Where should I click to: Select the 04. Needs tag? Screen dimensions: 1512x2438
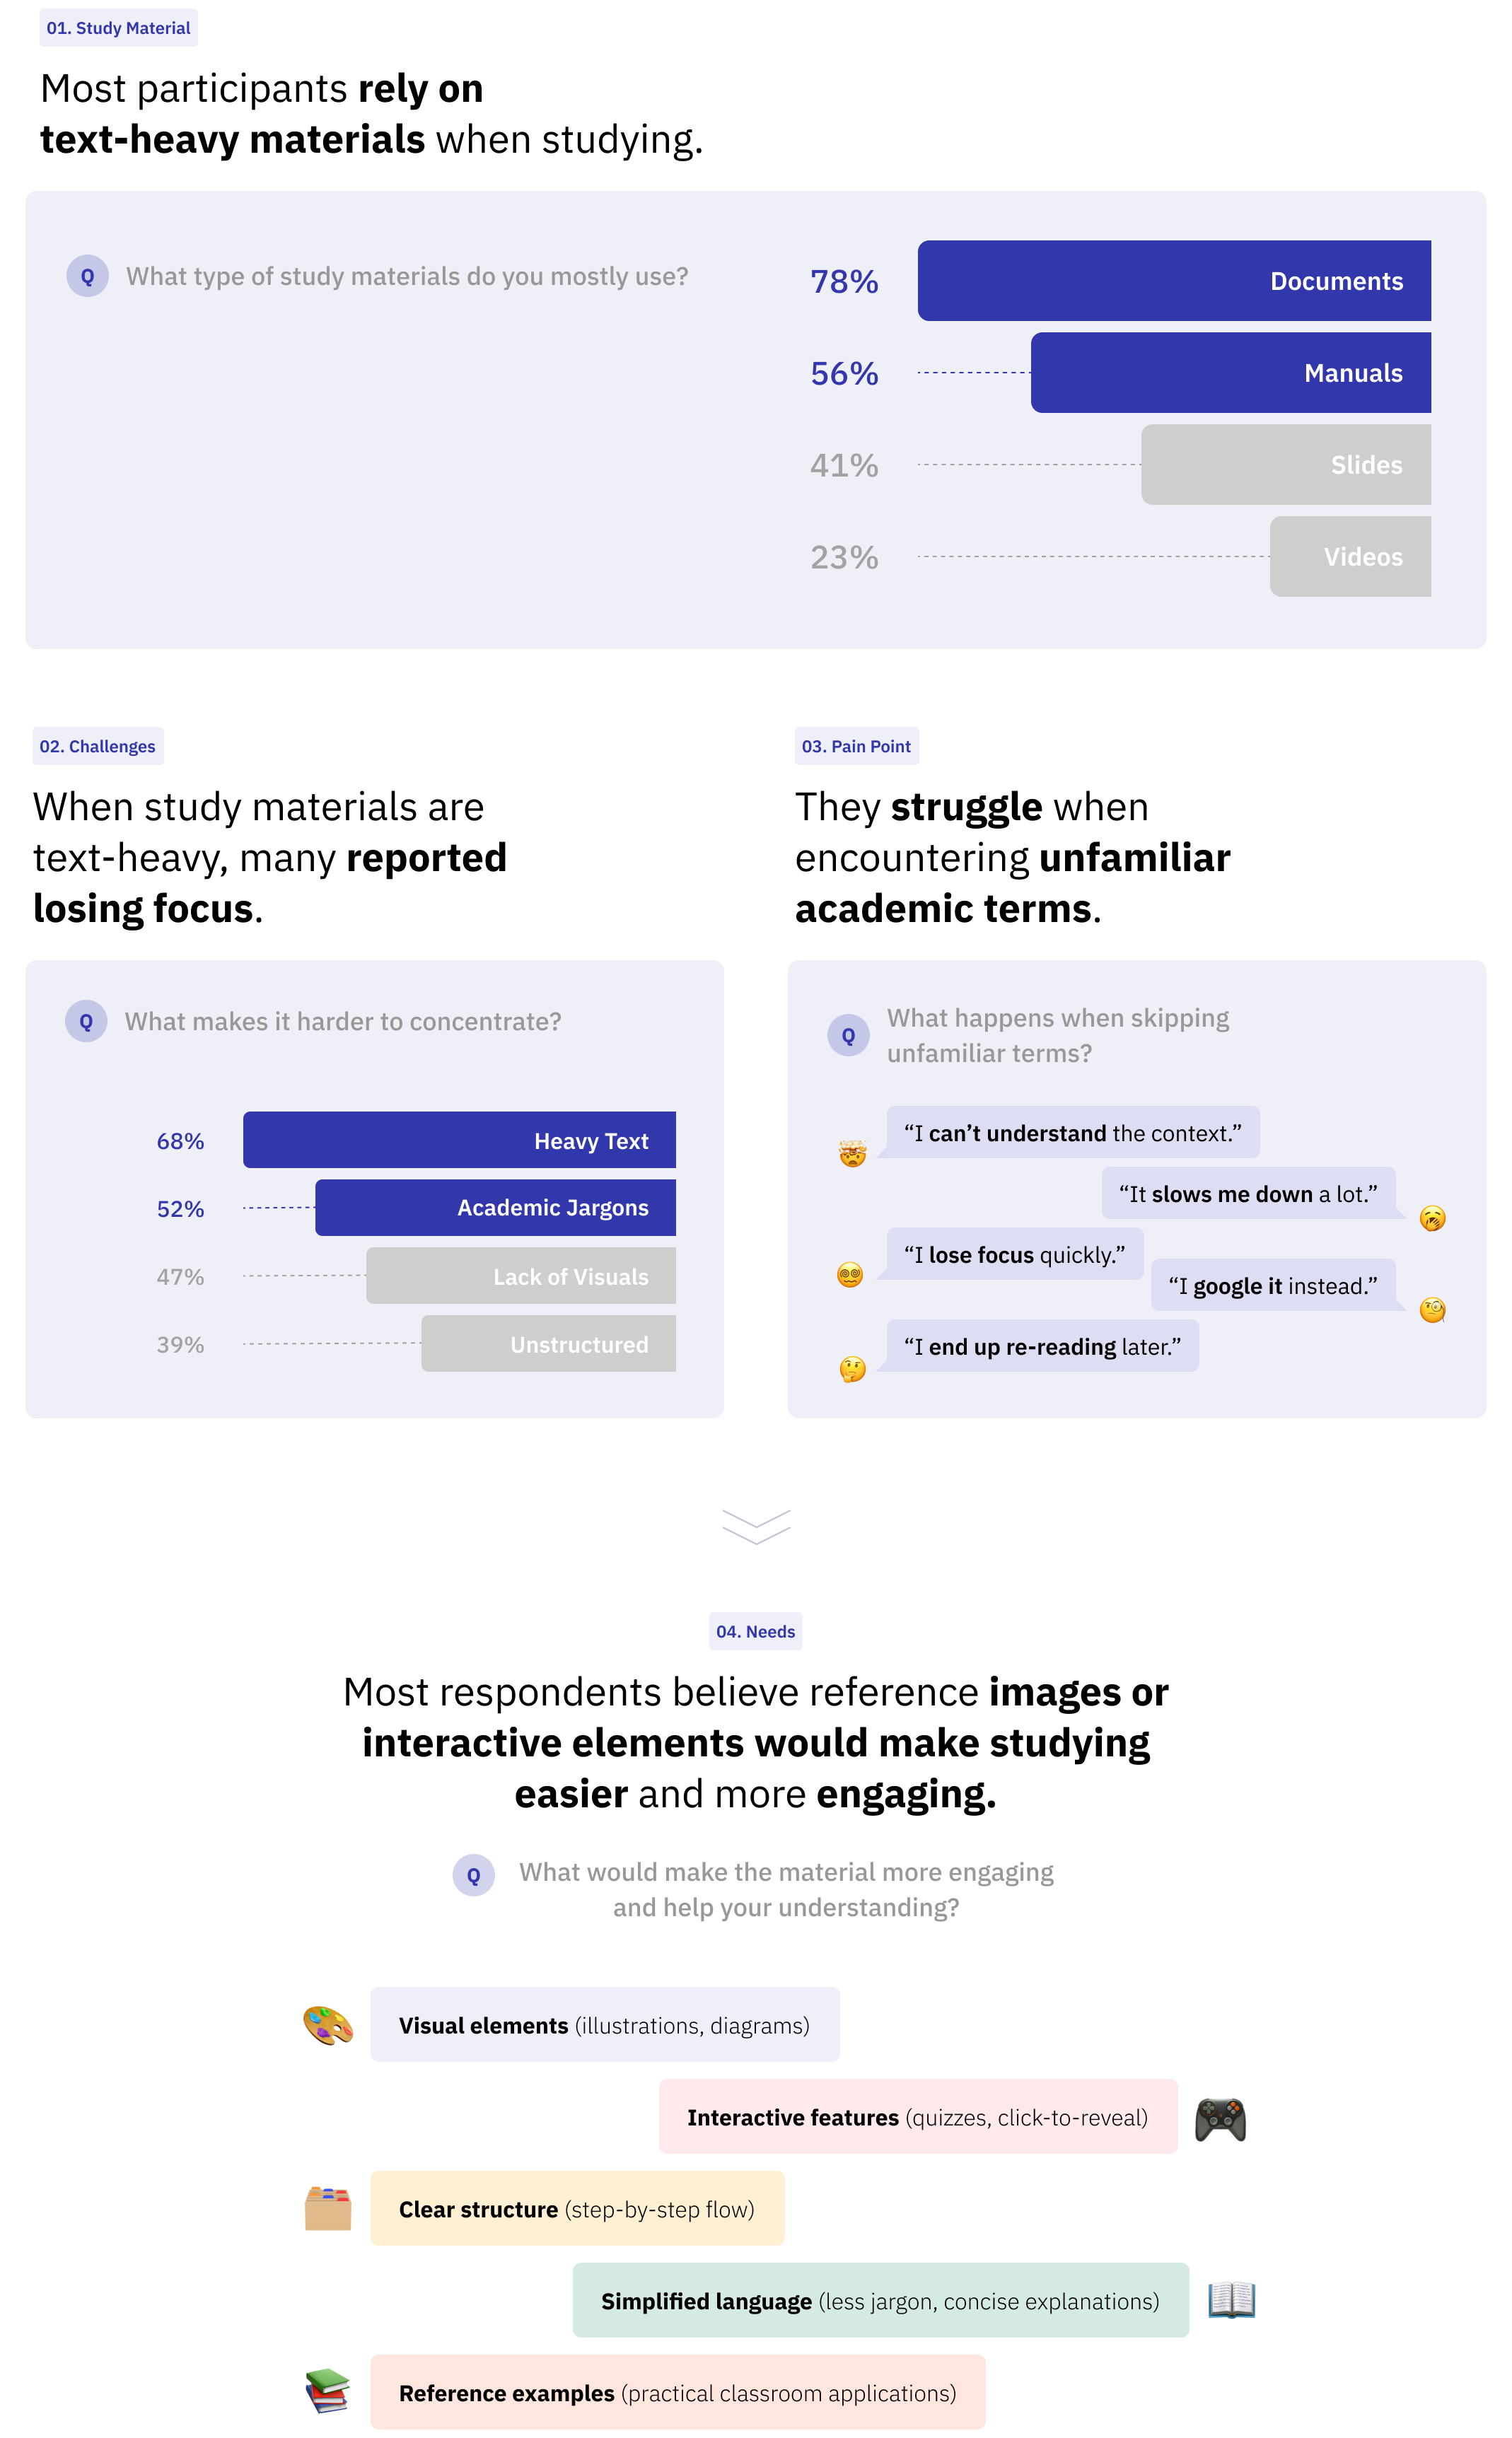point(756,1631)
